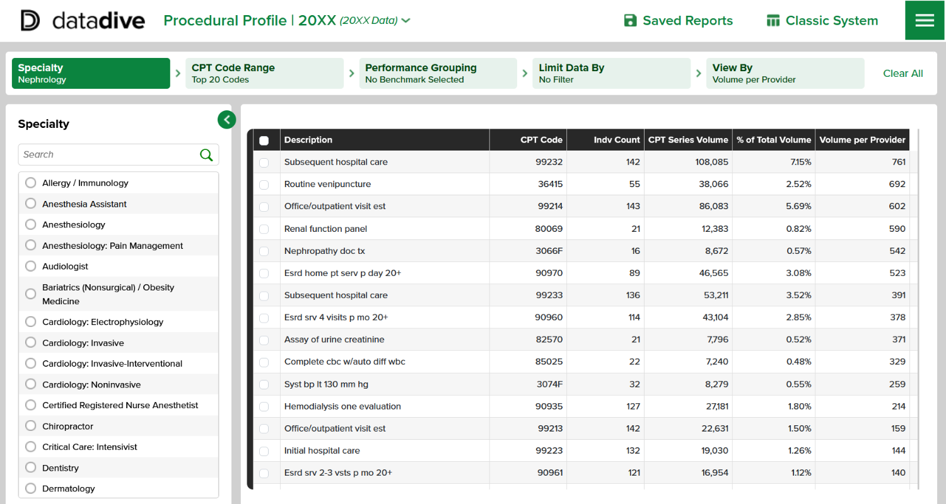The height and width of the screenshot is (504, 946).
Task: Open the hamburger menu button
Action: coord(925,21)
